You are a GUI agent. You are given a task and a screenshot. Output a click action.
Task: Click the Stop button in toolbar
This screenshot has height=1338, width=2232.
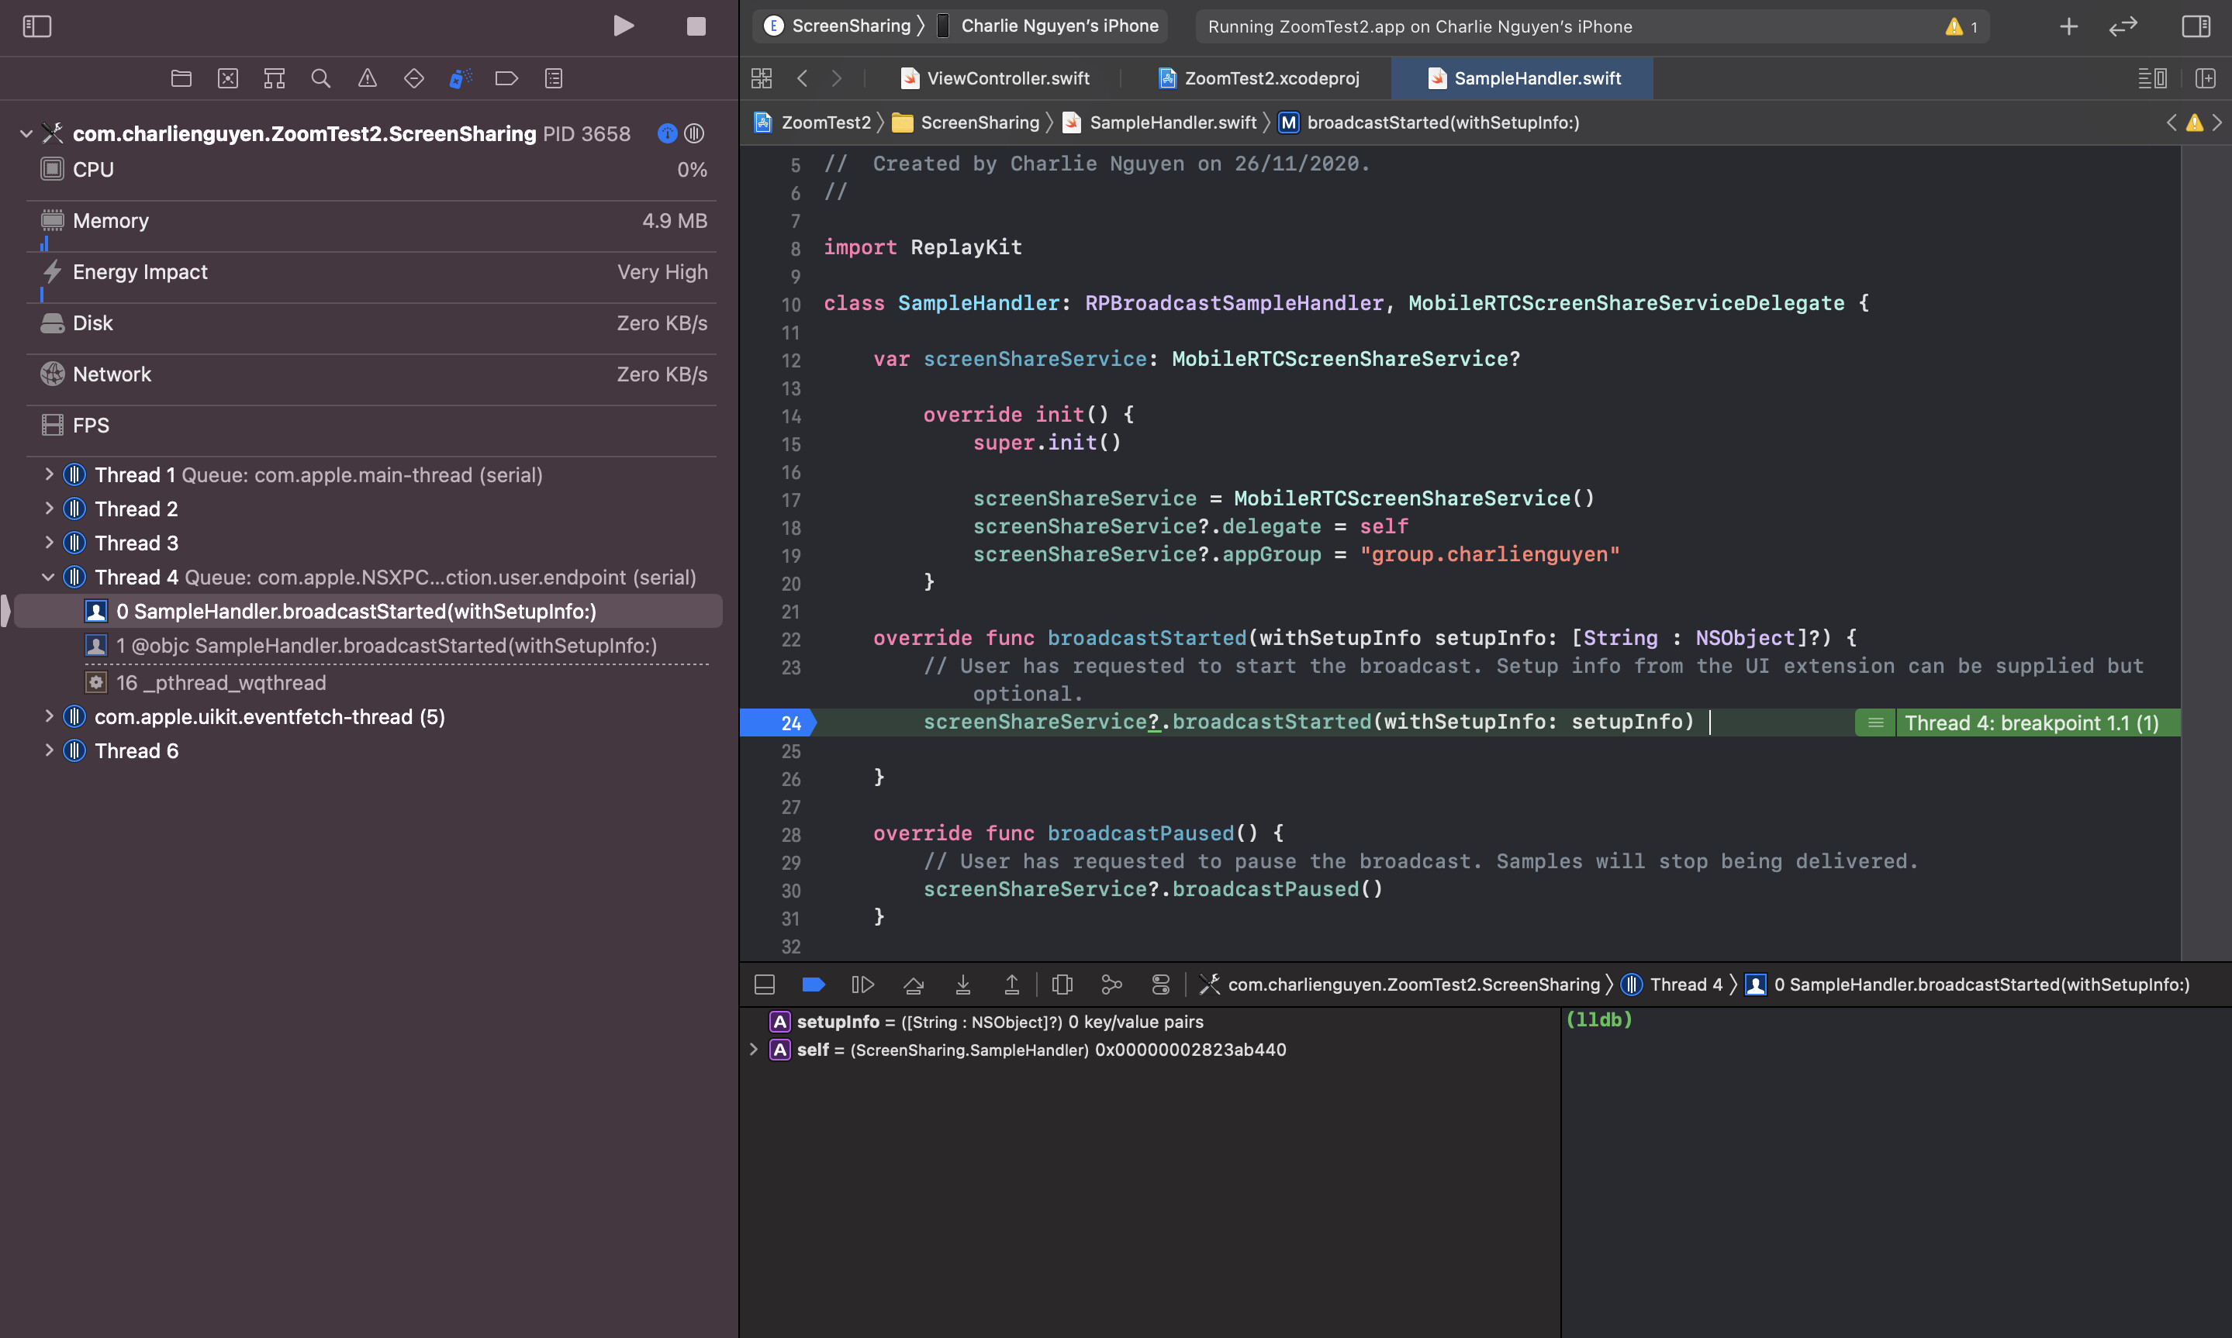tap(696, 26)
